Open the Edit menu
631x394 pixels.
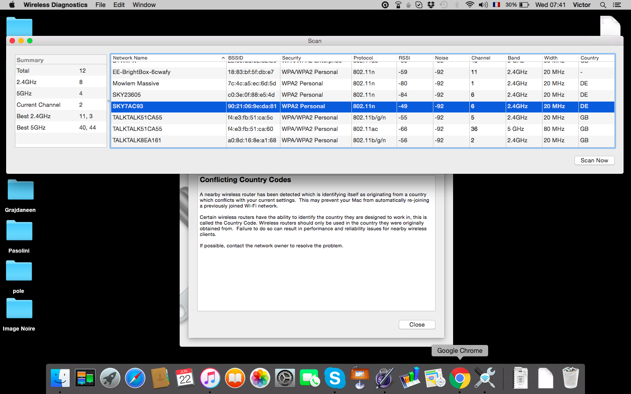(119, 5)
